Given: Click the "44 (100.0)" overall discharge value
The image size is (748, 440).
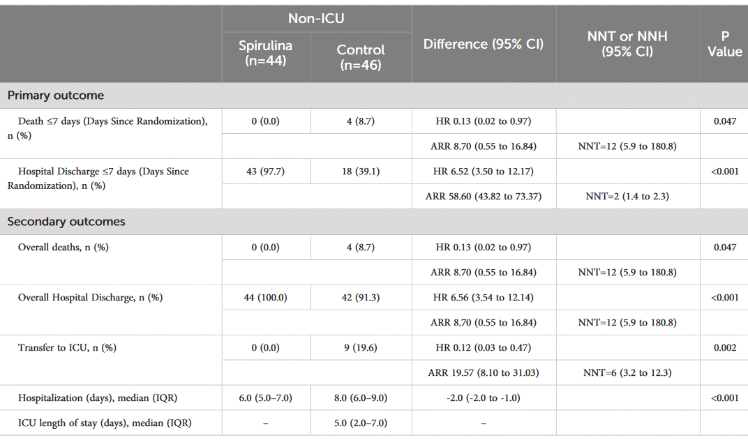Looking at the screenshot, I should 266,297.
